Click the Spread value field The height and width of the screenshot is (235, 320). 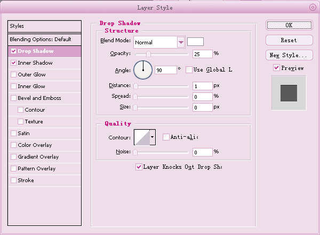pos(203,97)
